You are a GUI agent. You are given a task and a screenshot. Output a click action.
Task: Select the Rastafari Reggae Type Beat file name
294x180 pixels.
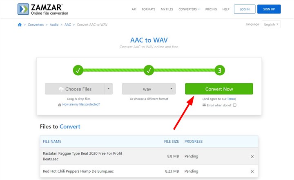(x=82, y=156)
